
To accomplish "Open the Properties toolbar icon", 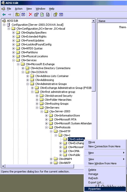I will pos(36,15).
